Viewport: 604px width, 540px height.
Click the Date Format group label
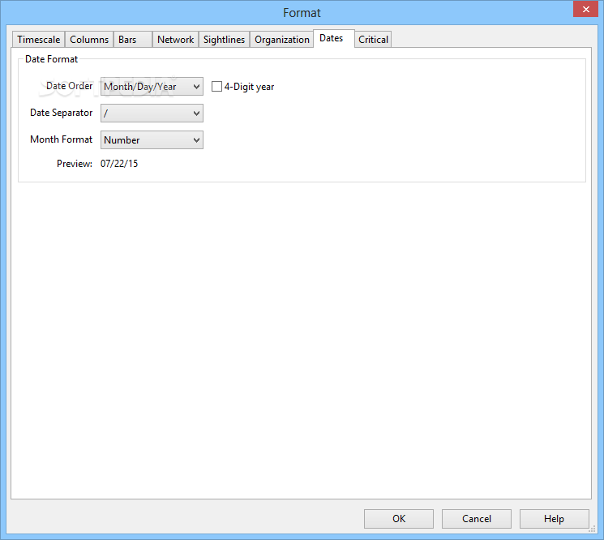tap(51, 59)
